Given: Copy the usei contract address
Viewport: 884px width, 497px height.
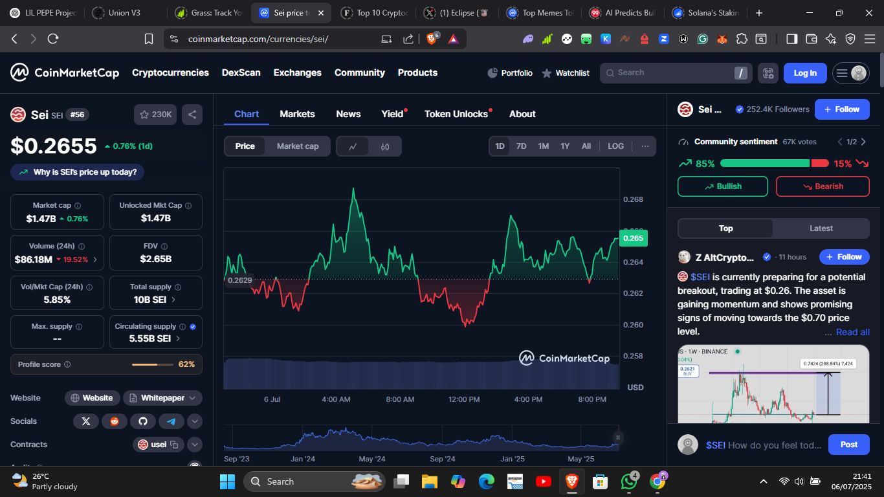Looking at the screenshot, I should (x=173, y=445).
